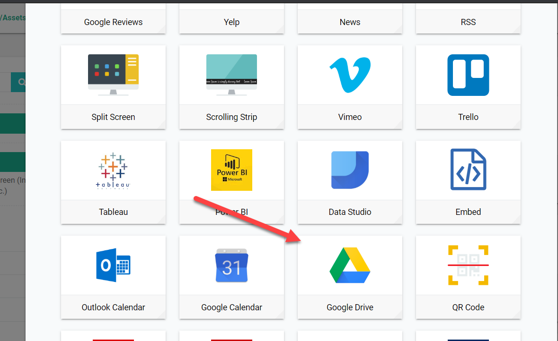Click the Data Studio text label
The image size is (558, 341).
click(350, 212)
